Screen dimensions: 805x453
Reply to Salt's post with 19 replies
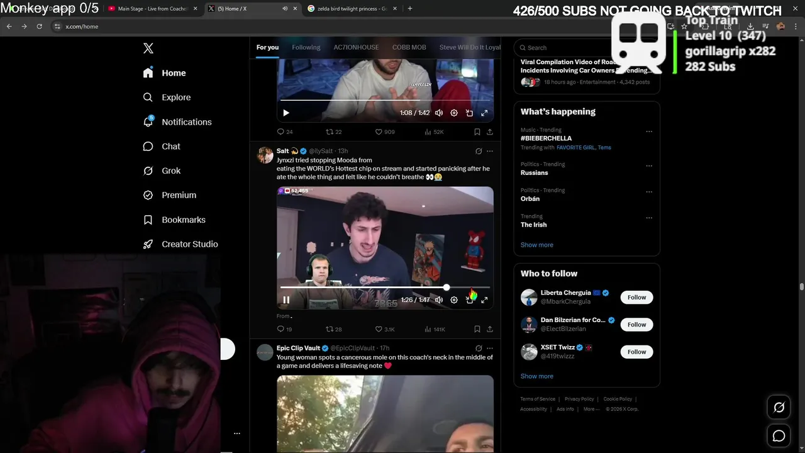[x=285, y=329]
